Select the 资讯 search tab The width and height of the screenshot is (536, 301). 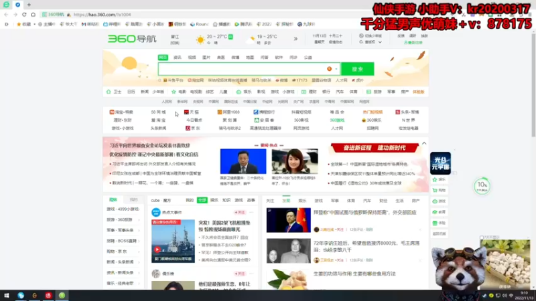click(x=178, y=58)
